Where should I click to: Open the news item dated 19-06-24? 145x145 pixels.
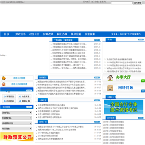coord(69,50)
